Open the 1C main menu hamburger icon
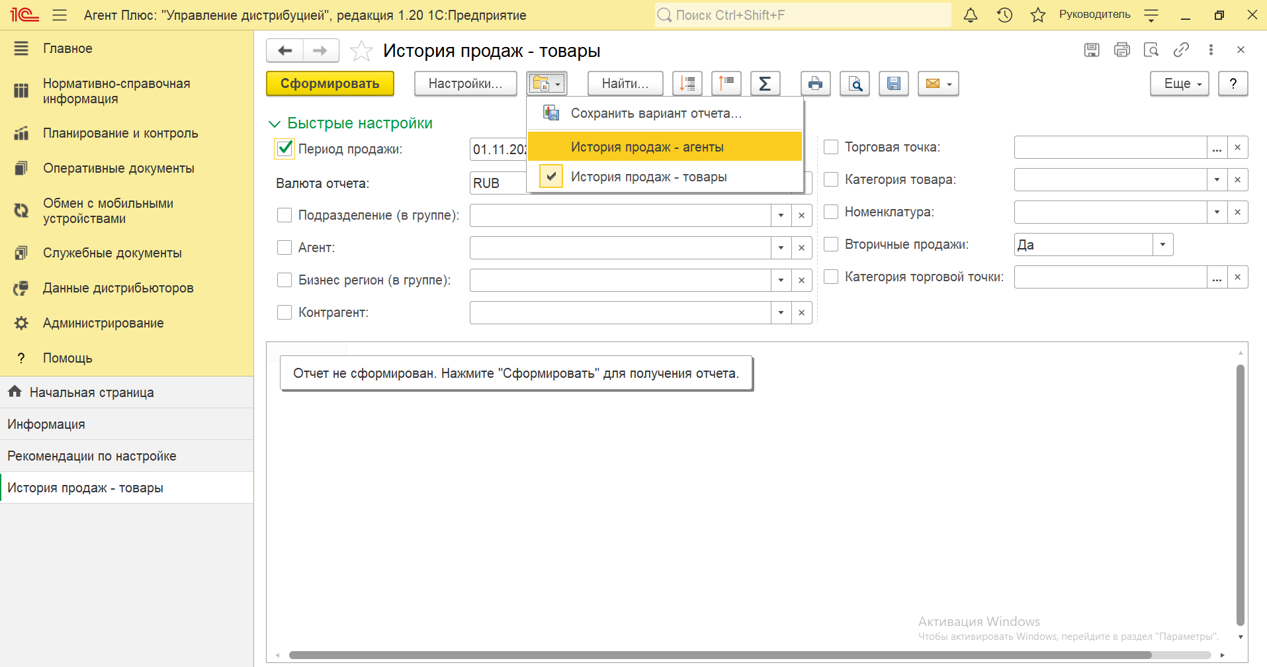Screen dimensions: 1267x667 click(x=60, y=15)
